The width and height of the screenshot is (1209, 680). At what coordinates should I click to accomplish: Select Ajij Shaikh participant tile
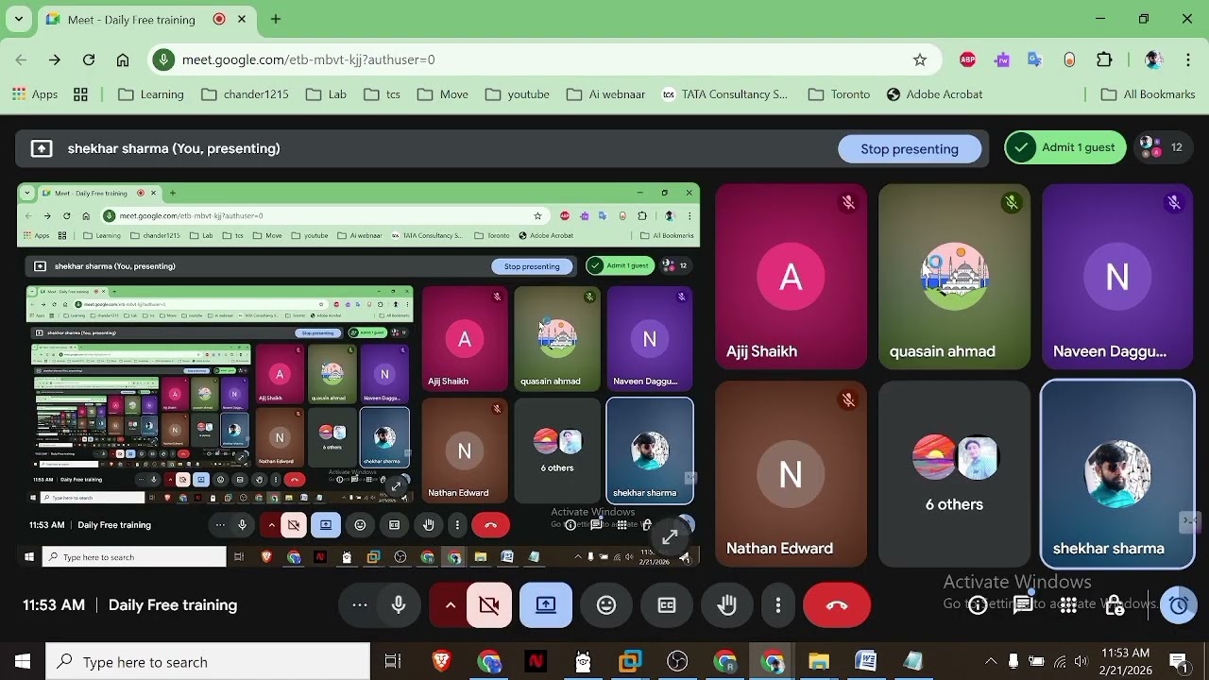[x=792, y=276]
